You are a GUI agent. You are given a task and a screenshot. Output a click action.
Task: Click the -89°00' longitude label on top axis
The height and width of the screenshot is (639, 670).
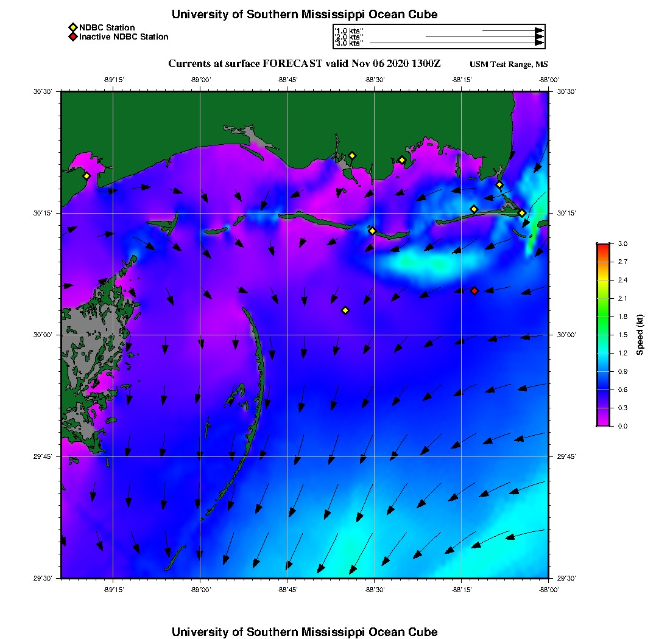click(x=200, y=80)
